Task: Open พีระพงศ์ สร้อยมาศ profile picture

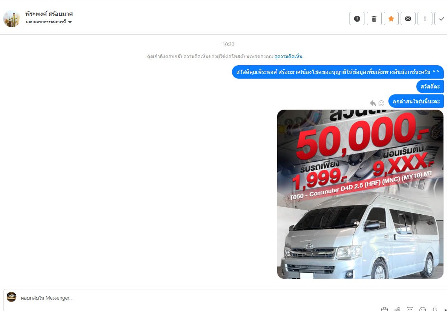Action: (x=12, y=19)
